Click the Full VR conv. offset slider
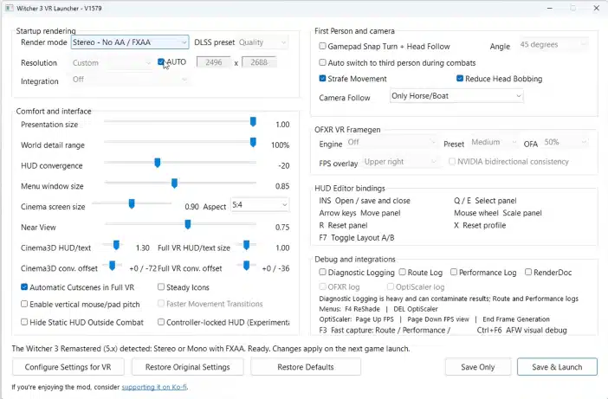The image size is (608, 399). pyautogui.click(x=246, y=266)
